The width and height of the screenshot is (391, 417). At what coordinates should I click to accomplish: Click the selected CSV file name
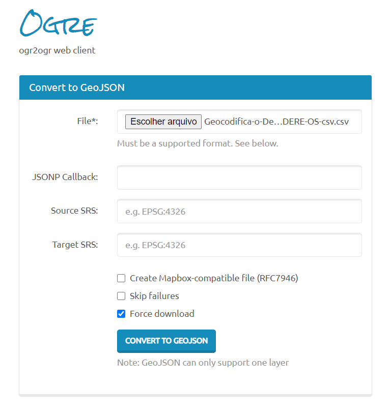tap(276, 122)
